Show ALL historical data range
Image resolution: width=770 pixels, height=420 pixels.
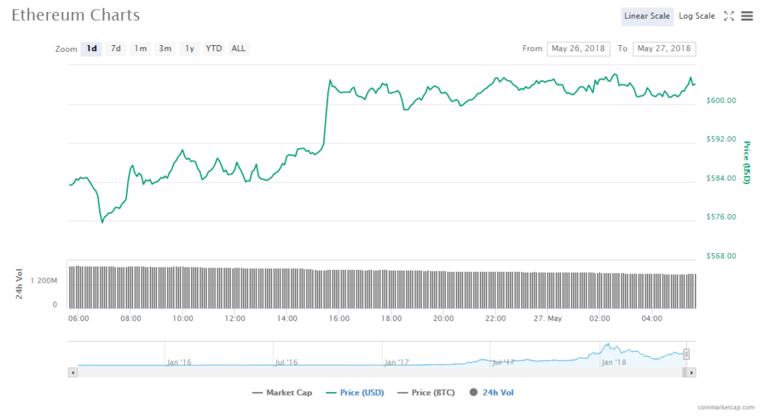click(238, 49)
